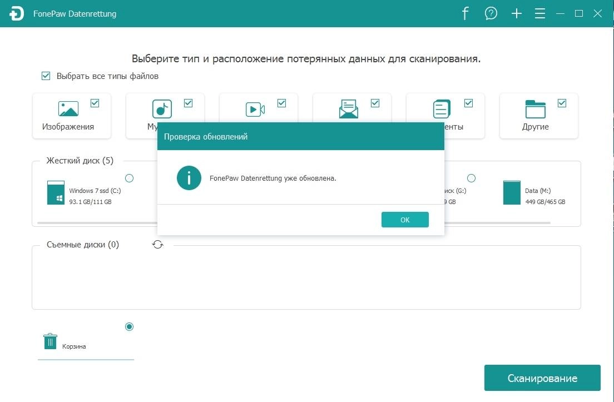Screen dimensions: 614x402
Task: Click the Другие folder icon
Action: (535, 109)
